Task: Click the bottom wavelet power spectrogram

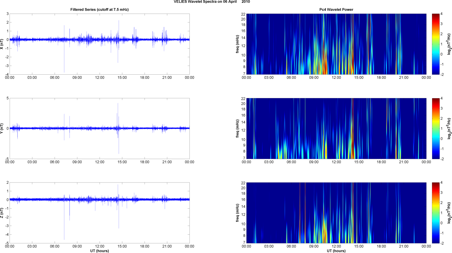Action: pyautogui.click(x=336, y=213)
